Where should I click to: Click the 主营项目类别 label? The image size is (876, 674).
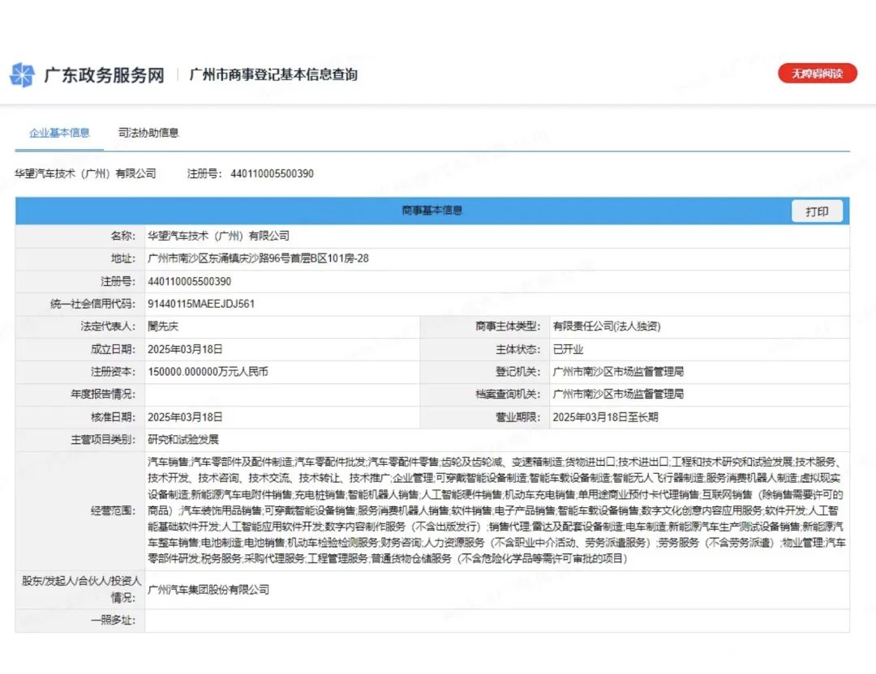(103, 440)
